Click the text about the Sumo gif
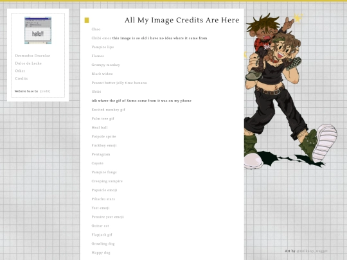 tap(141, 101)
